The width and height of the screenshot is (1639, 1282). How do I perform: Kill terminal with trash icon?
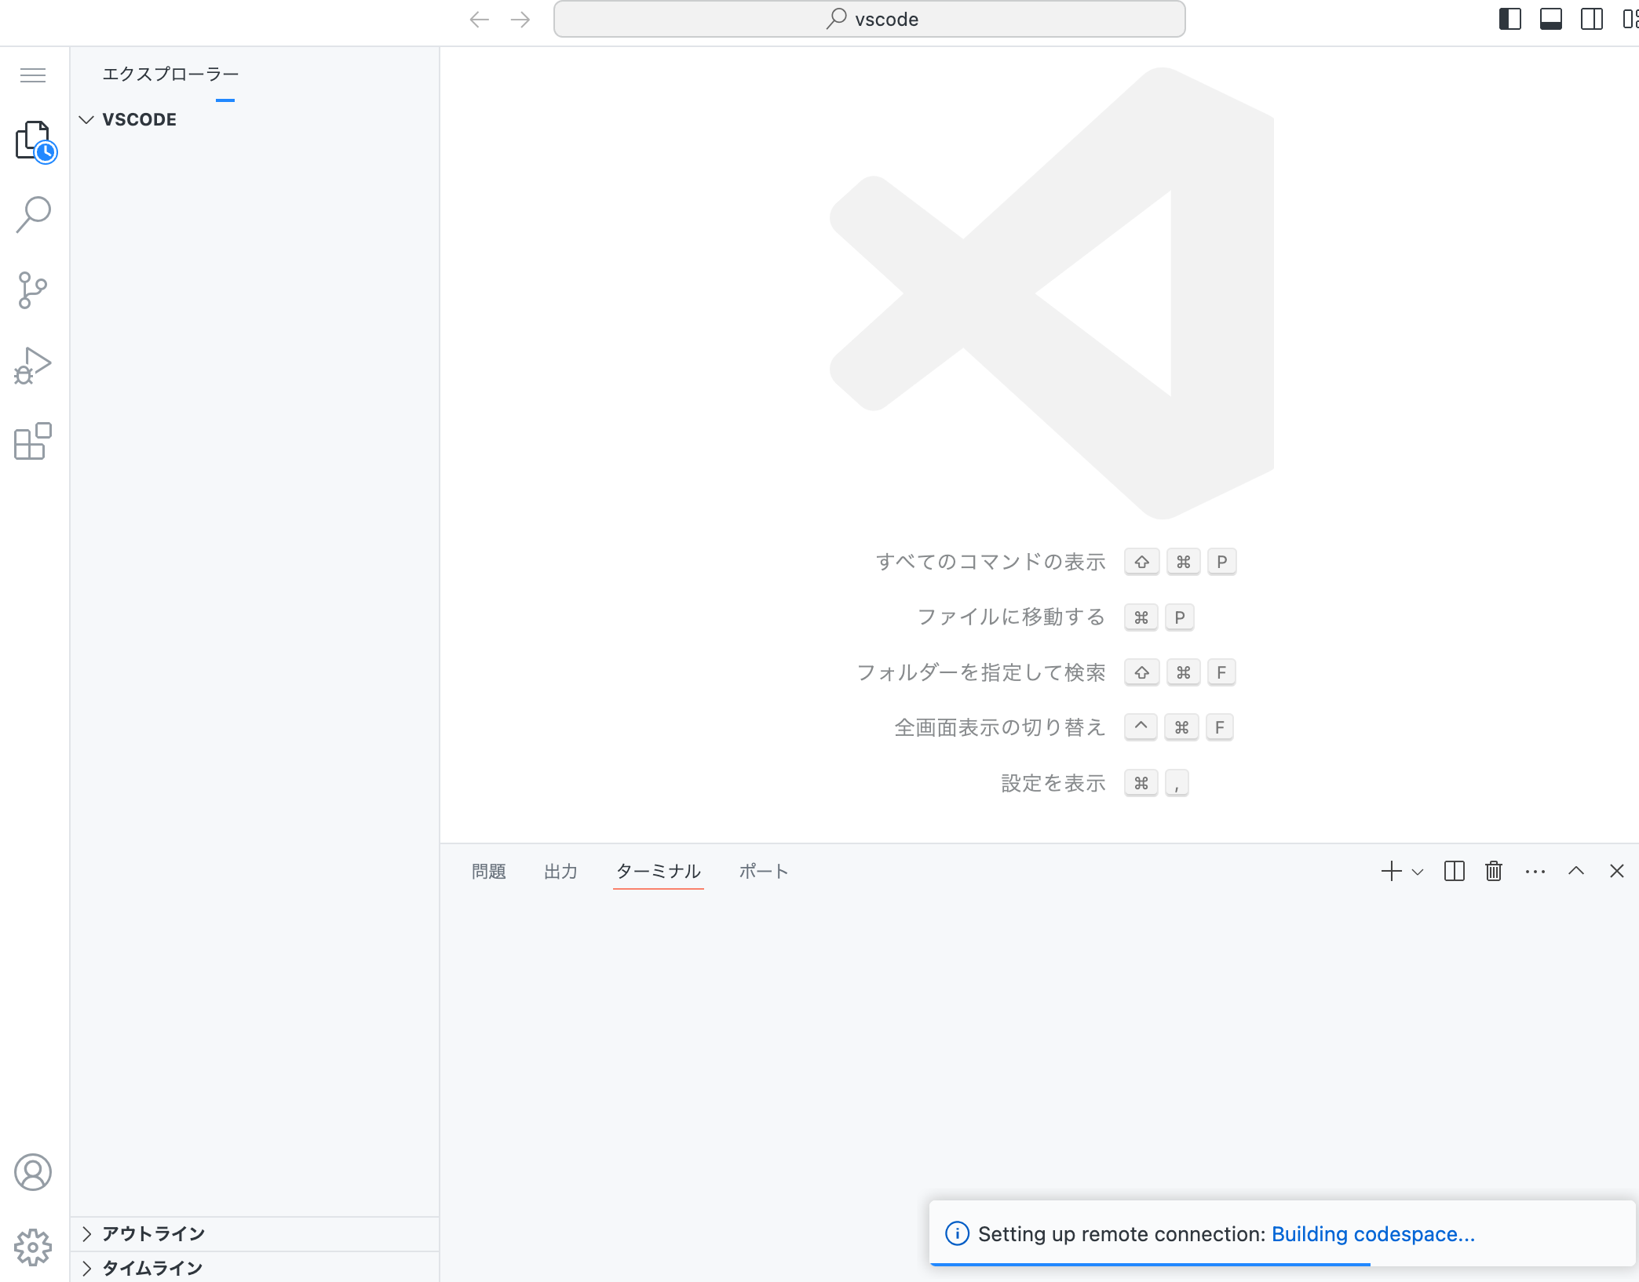tap(1494, 871)
